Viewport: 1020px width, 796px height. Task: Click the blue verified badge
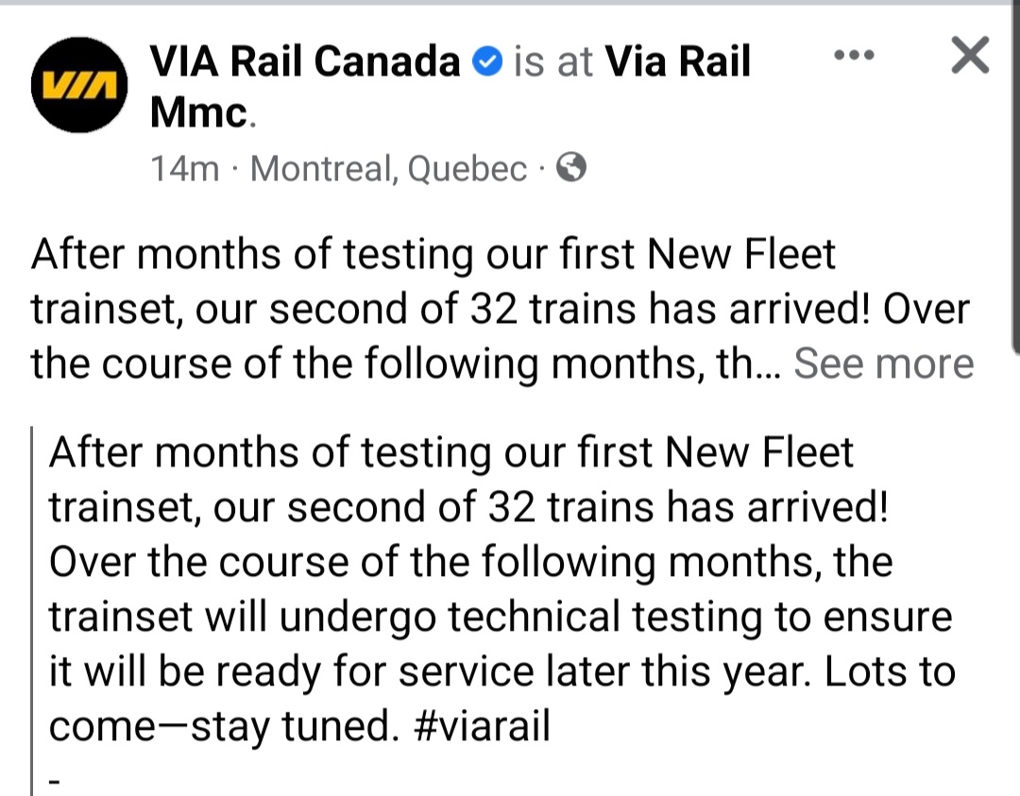485,63
